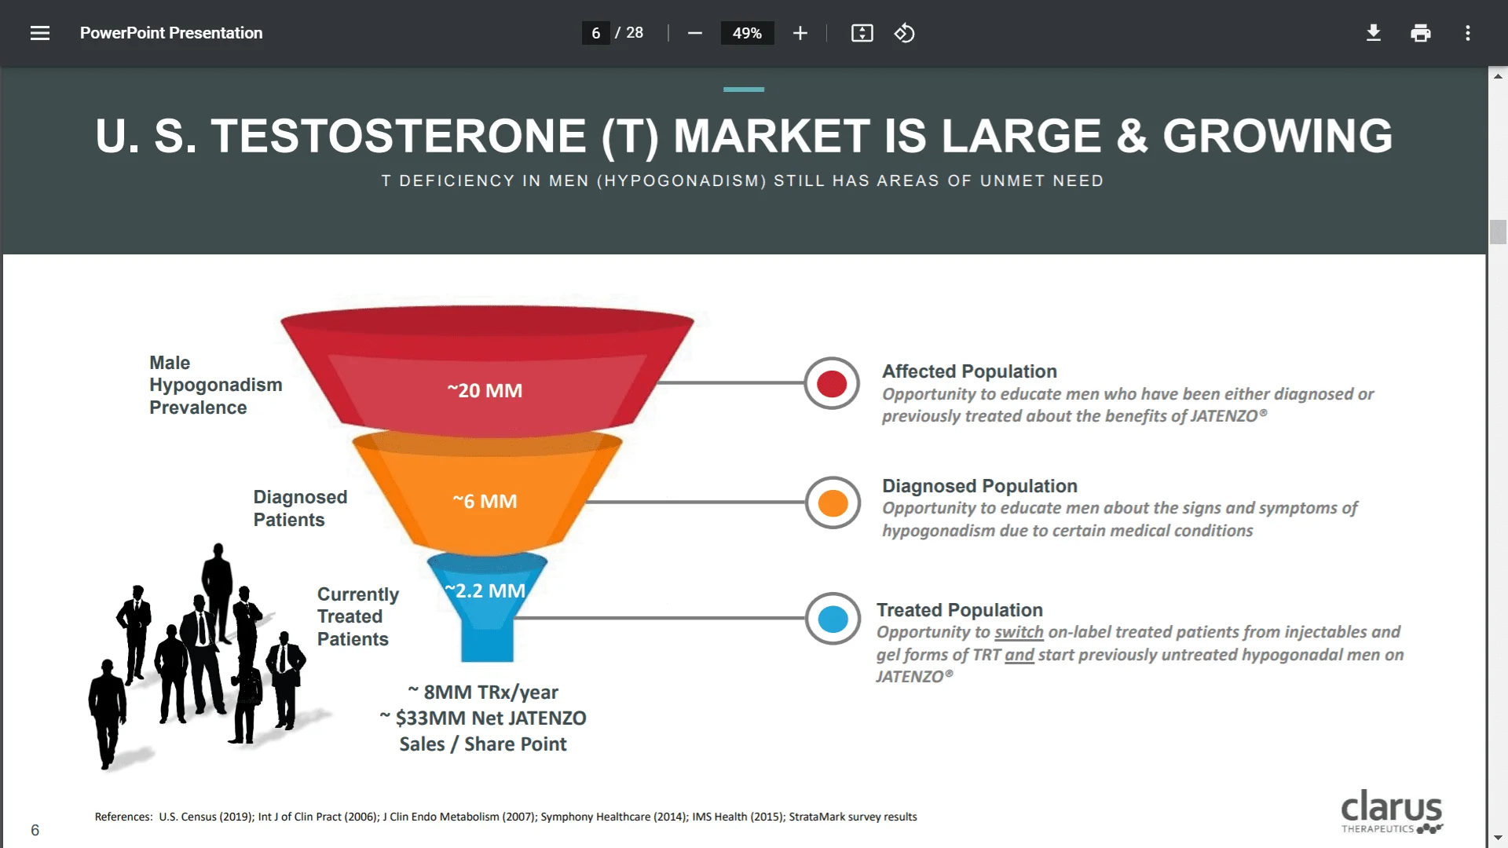Click the 'Diagnosed Population' heading
1508x848 pixels.
[979, 486]
